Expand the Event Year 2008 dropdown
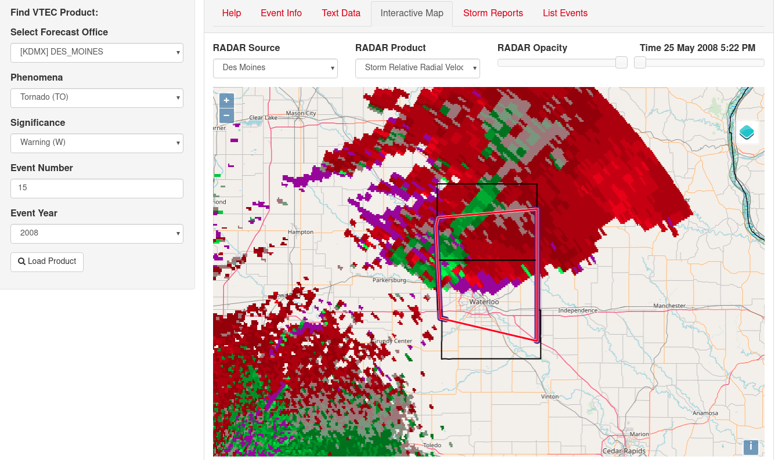Image resolution: width=782 pixels, height=460 pixels. point(97,233)
